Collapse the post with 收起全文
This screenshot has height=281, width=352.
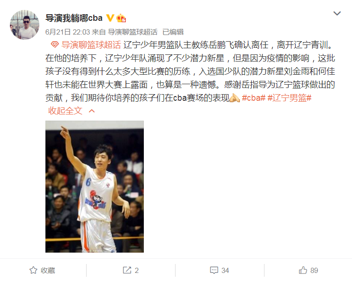pyautogui.click(x=65, y=111)
